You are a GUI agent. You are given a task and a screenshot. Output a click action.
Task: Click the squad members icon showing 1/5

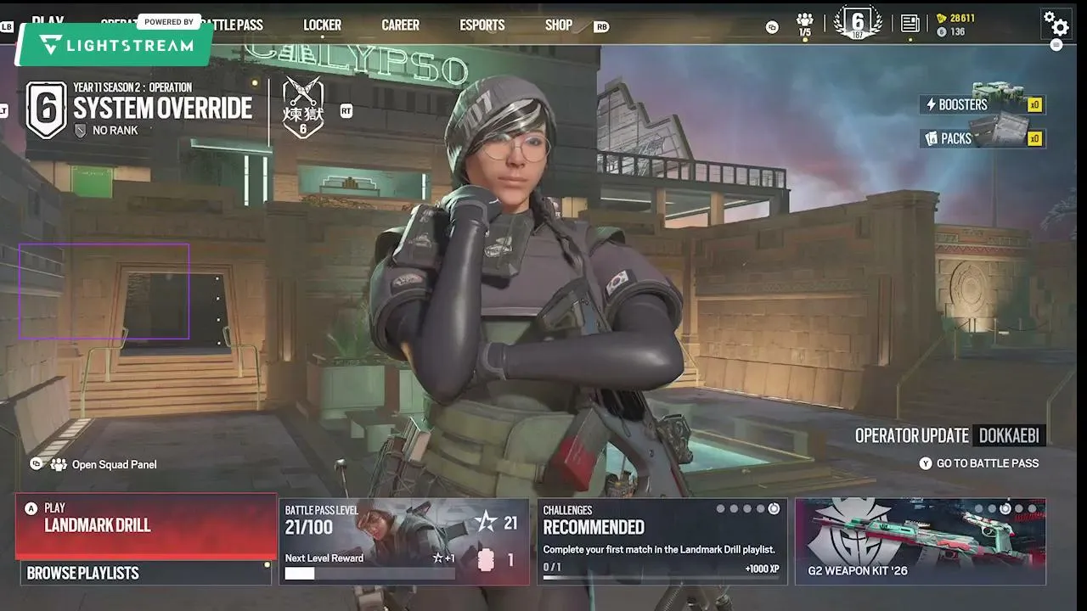coord(805,24)
